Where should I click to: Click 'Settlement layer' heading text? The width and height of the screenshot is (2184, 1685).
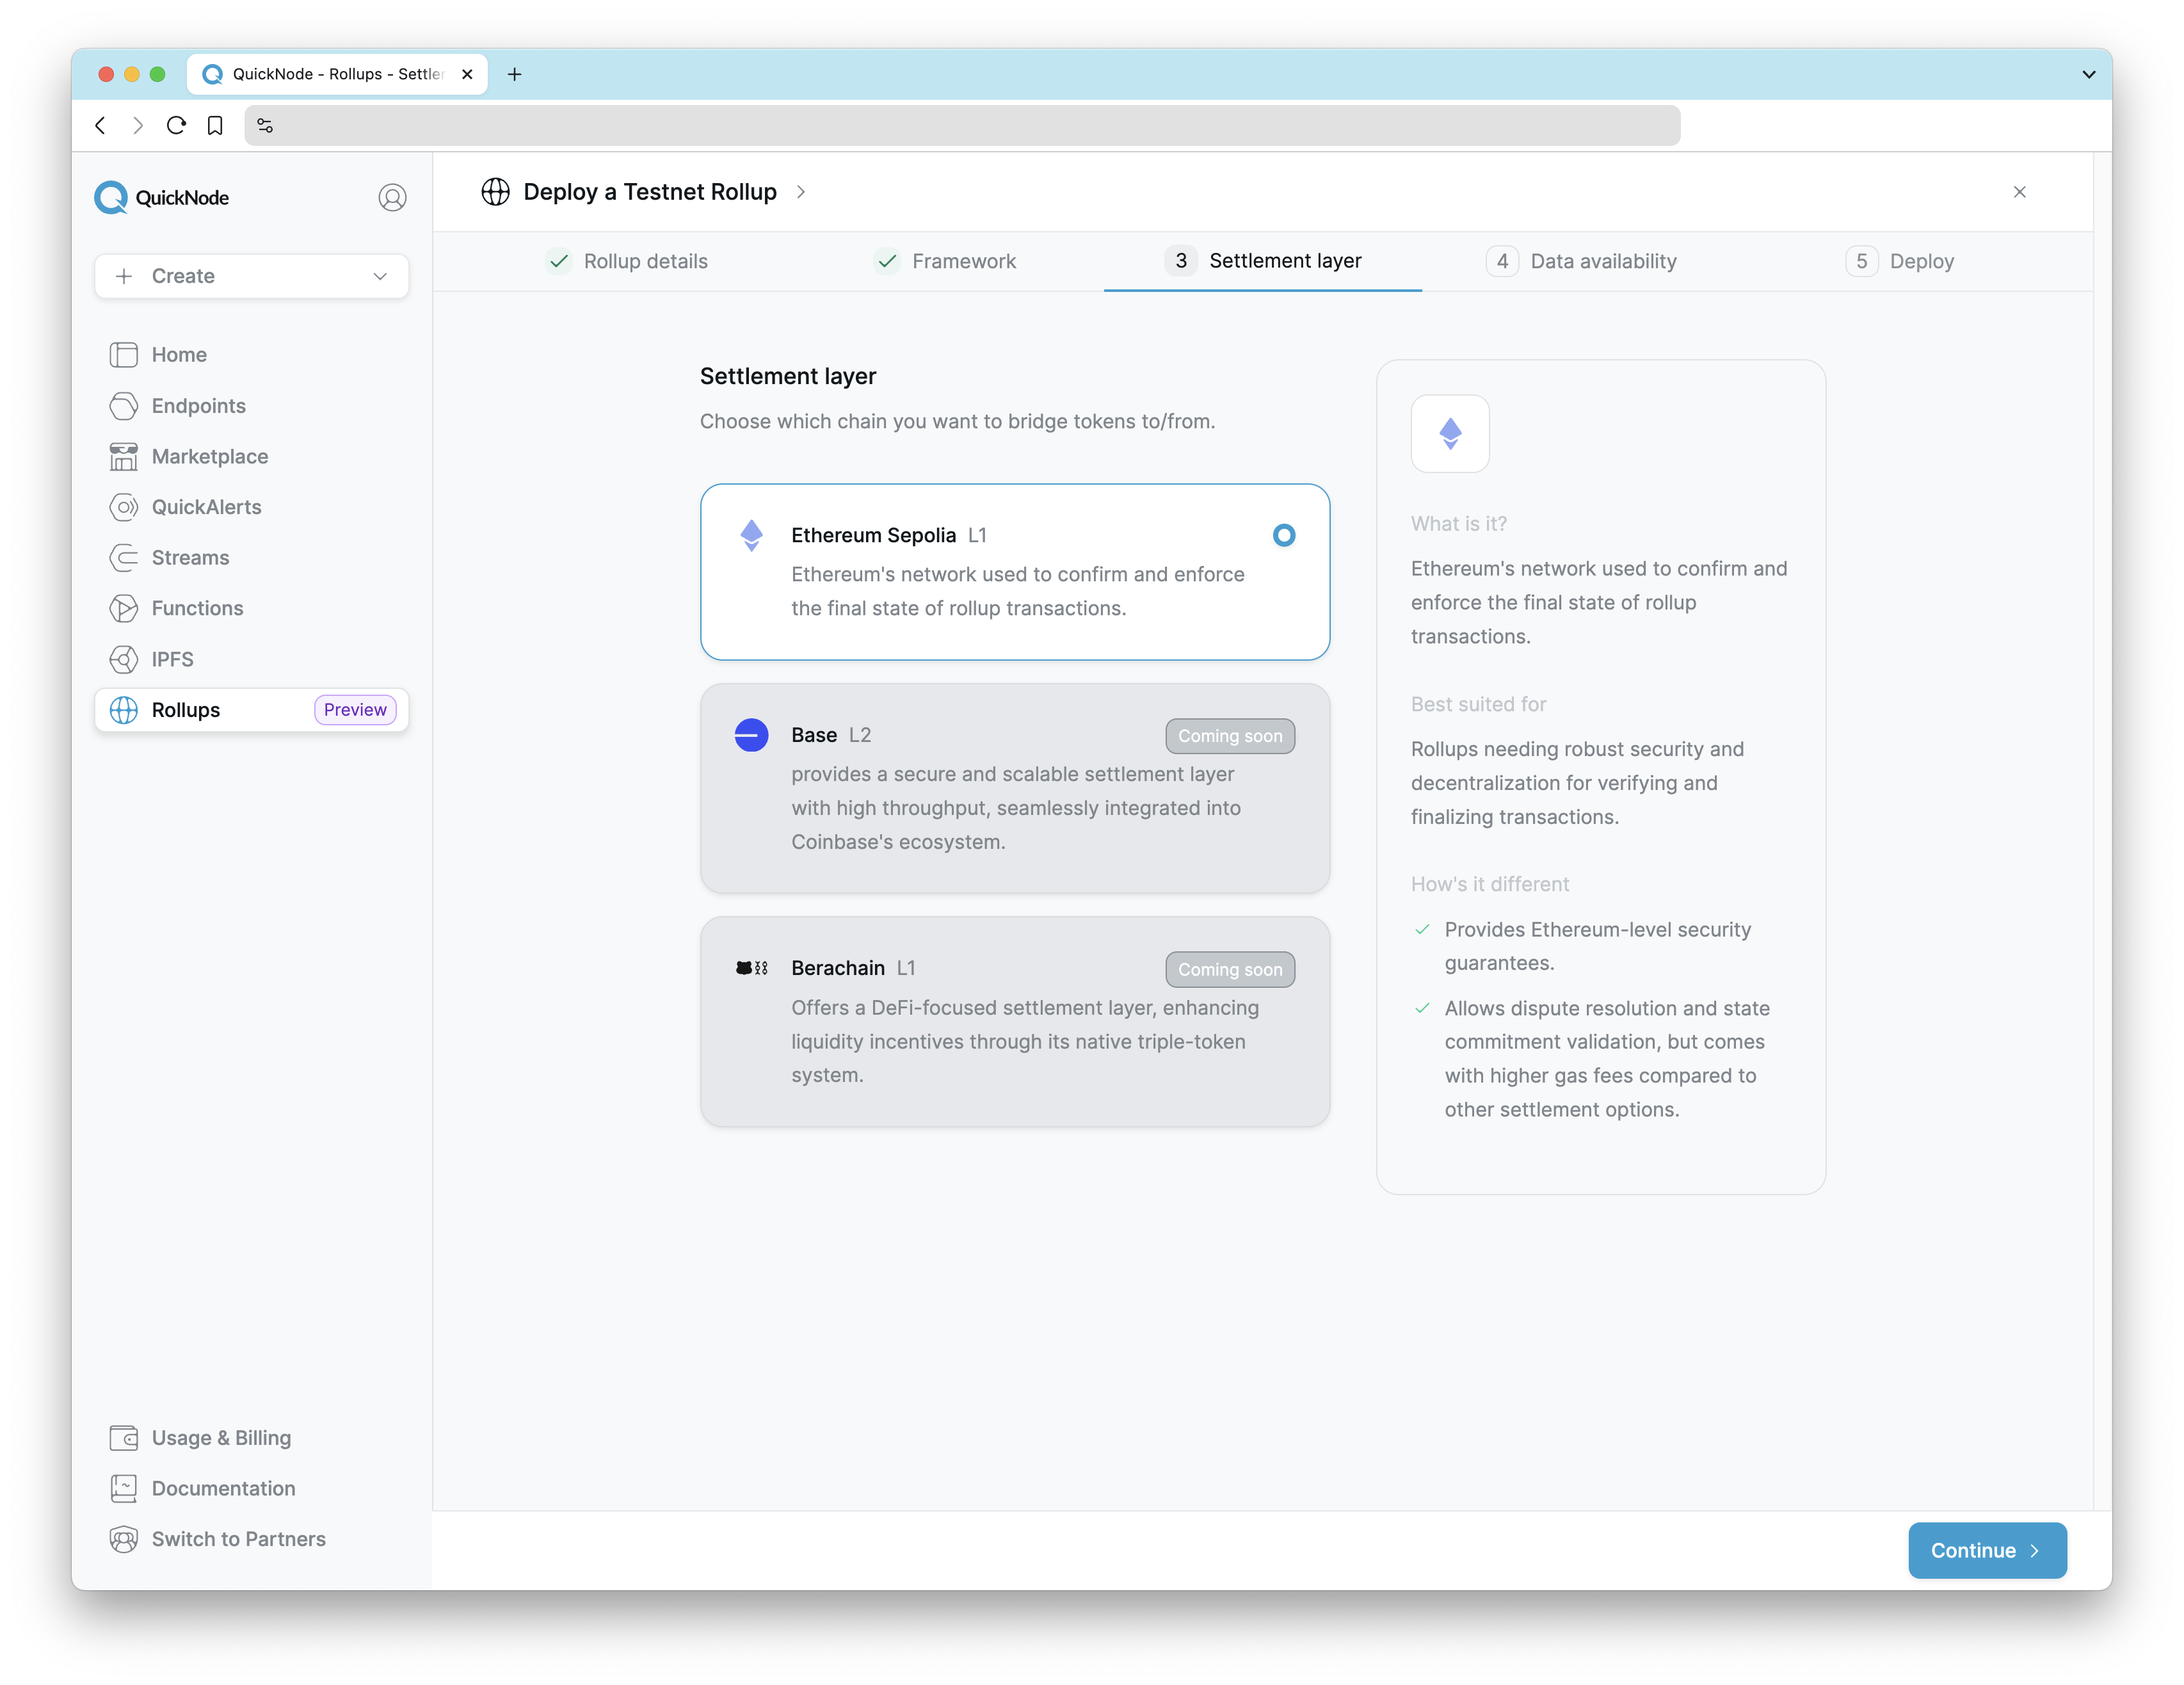[787, 376]
